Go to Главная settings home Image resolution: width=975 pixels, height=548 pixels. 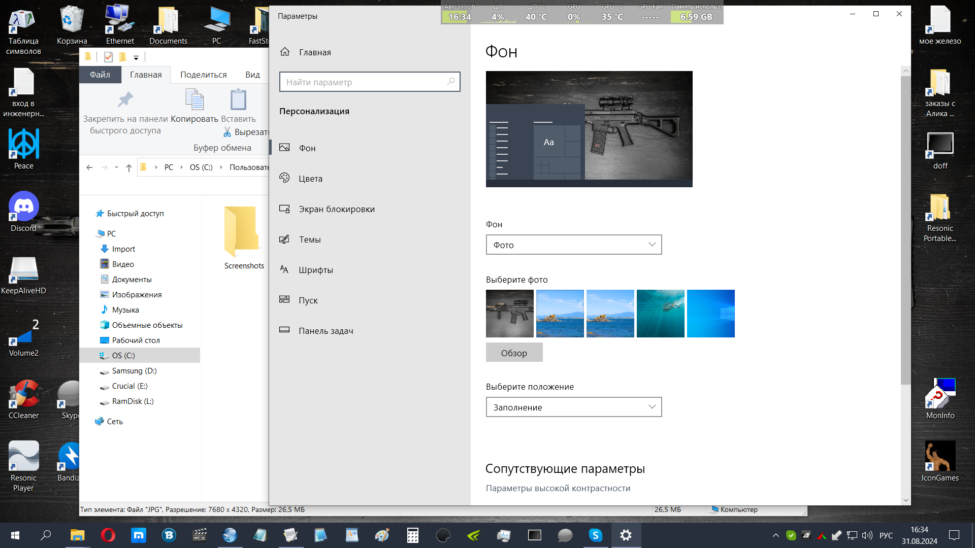coord(314,52)
